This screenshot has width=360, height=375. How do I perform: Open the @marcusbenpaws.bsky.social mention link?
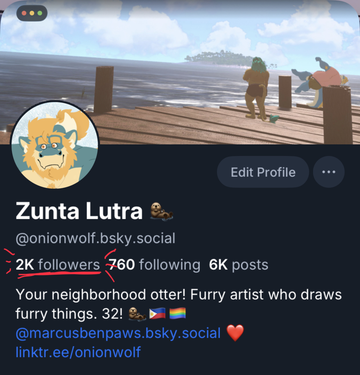(x=118, y=333)
